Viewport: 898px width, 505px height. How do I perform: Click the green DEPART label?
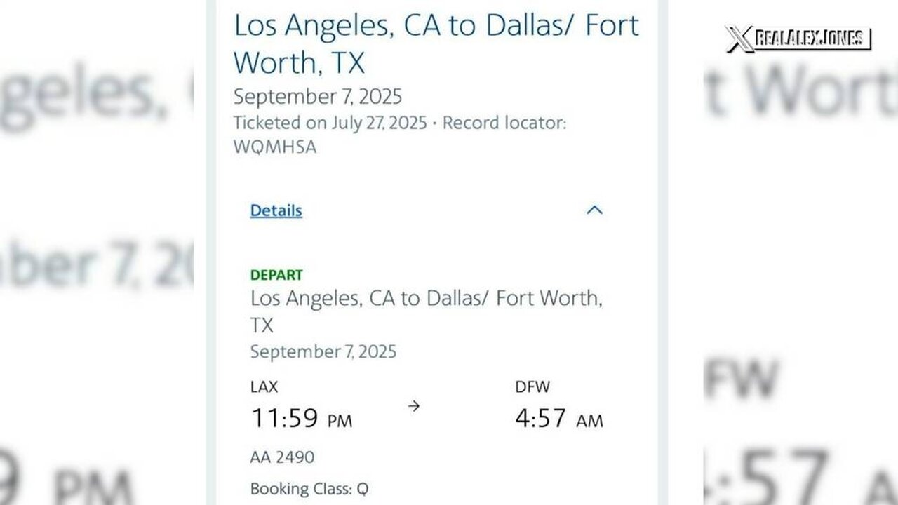click(x=276, y=275)
